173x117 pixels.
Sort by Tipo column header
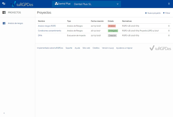[69, 21]
